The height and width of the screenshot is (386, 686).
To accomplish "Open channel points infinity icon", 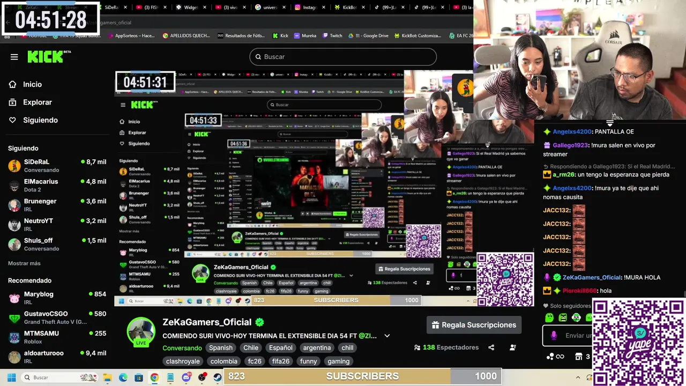I will (x=555, y=357).
